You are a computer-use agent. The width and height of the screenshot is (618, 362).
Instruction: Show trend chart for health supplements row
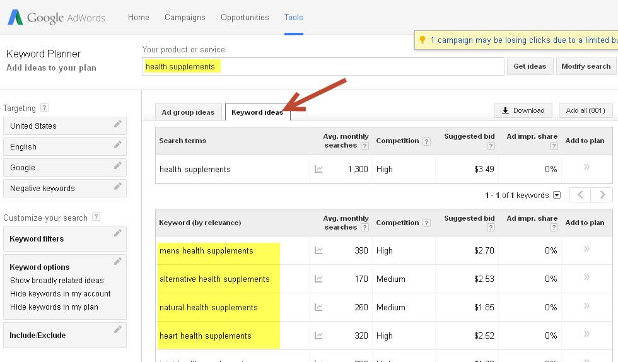(318, 169)
